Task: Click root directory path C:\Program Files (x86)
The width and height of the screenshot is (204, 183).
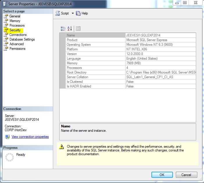Action: point(161,72)
